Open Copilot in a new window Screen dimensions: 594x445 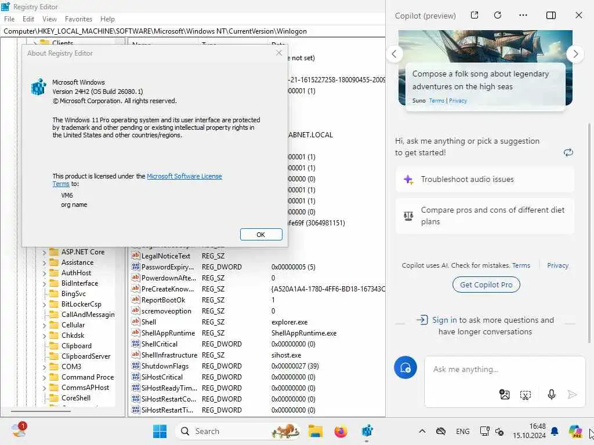click(x=475, y=15)
